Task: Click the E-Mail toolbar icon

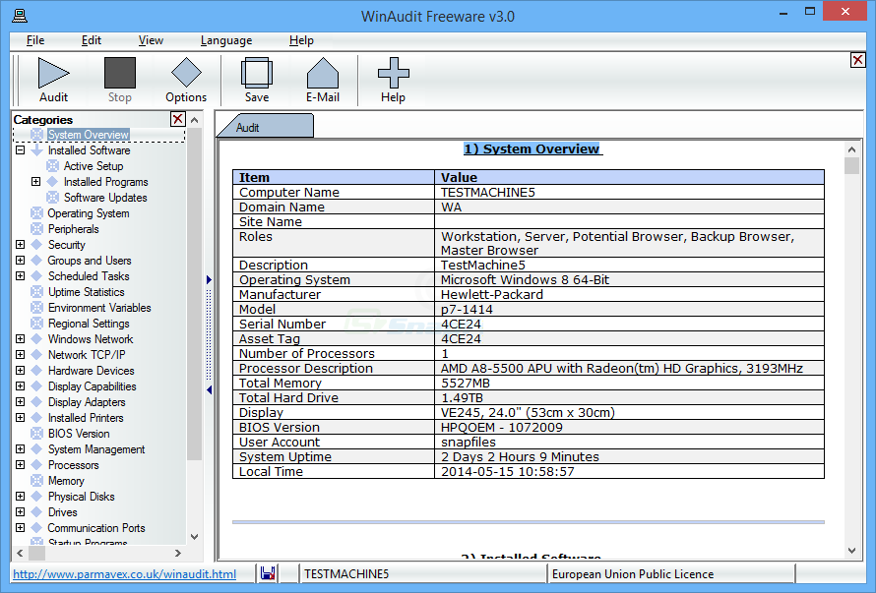Action: coord(323,73)
